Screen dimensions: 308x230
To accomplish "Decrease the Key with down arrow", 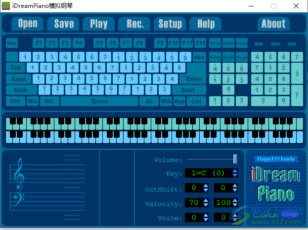I will click(x=235, y=175).
